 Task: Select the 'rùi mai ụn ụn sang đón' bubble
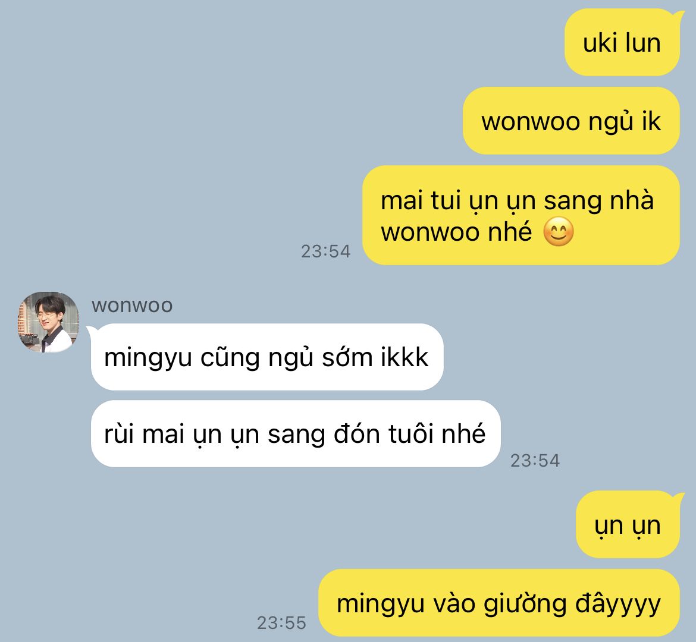point(295,433)
